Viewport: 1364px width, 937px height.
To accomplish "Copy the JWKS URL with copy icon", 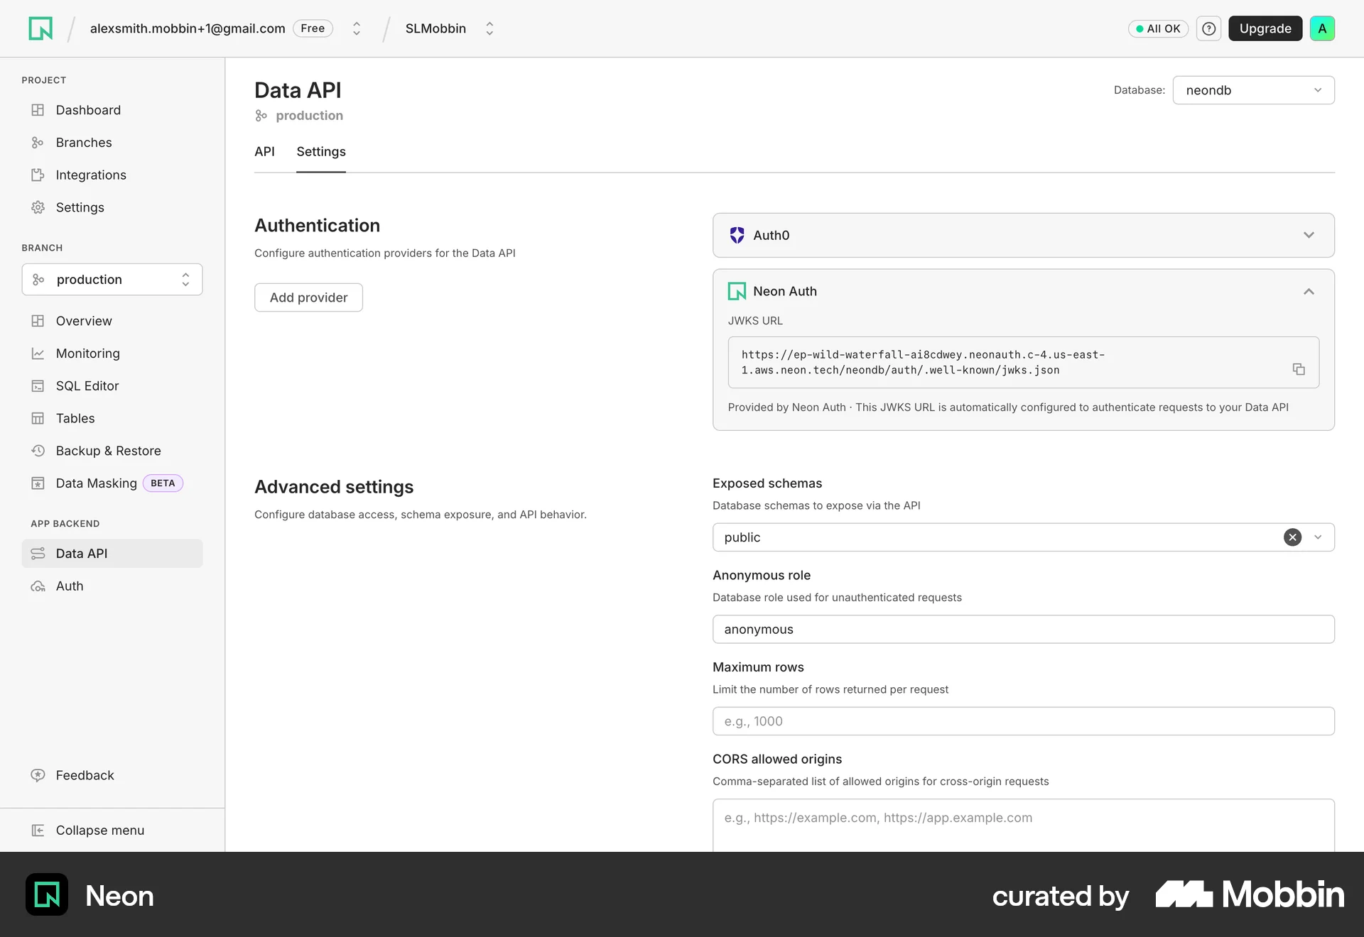I will 1299,369.
